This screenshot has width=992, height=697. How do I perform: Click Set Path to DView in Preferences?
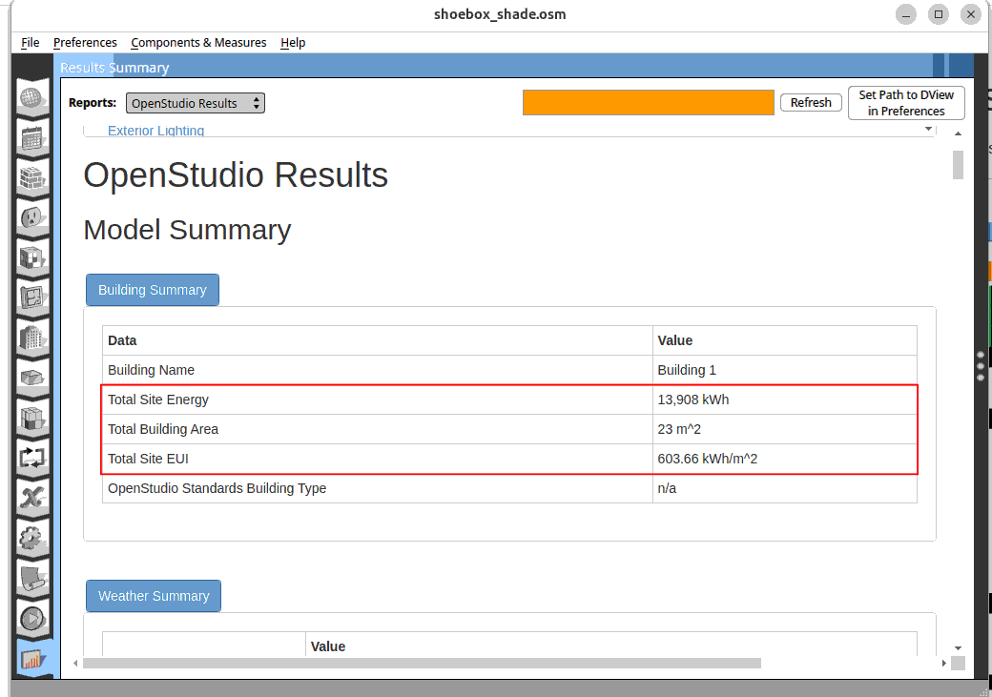point(906,103)
